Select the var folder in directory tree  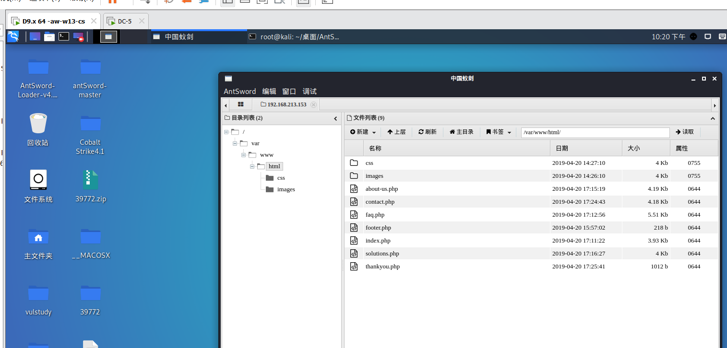[255, 143]
